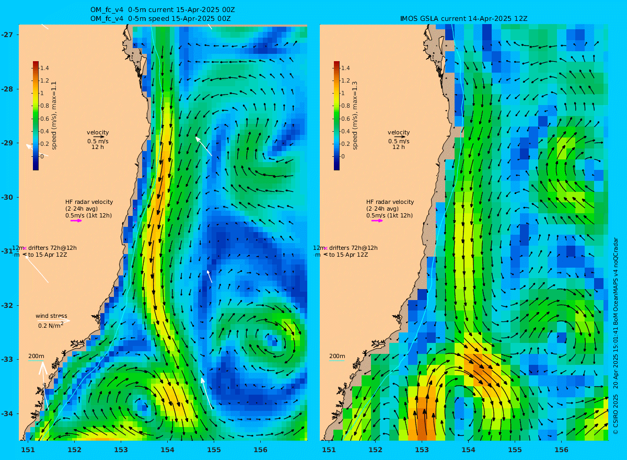Click the magenta HF radar arrow in OM_fc_v4 panel

[76, 221]
